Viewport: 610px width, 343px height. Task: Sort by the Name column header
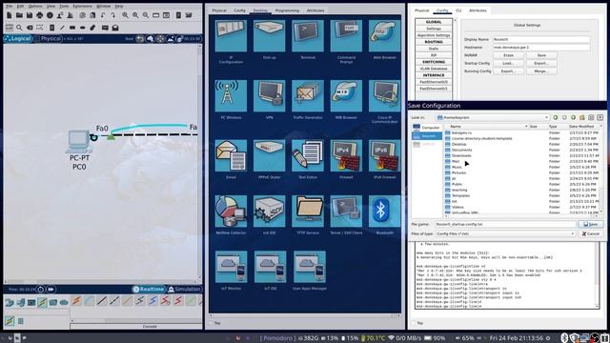click(486, 127)
